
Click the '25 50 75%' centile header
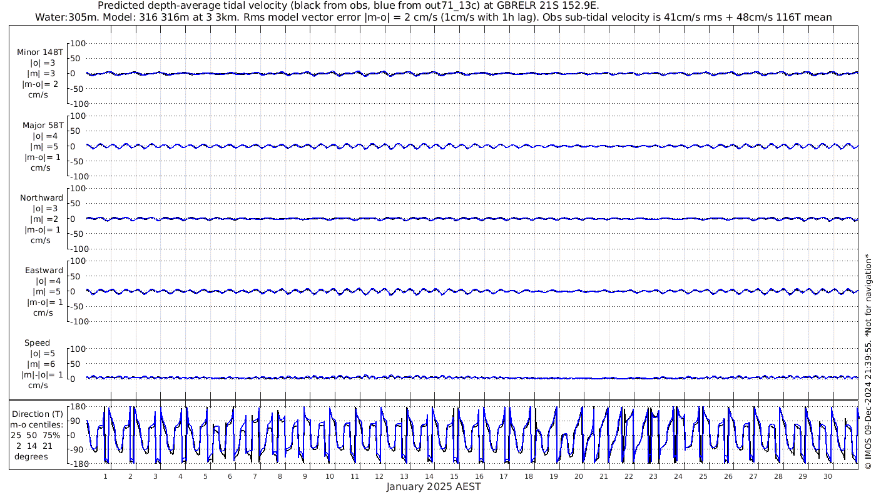pos(35,435)
